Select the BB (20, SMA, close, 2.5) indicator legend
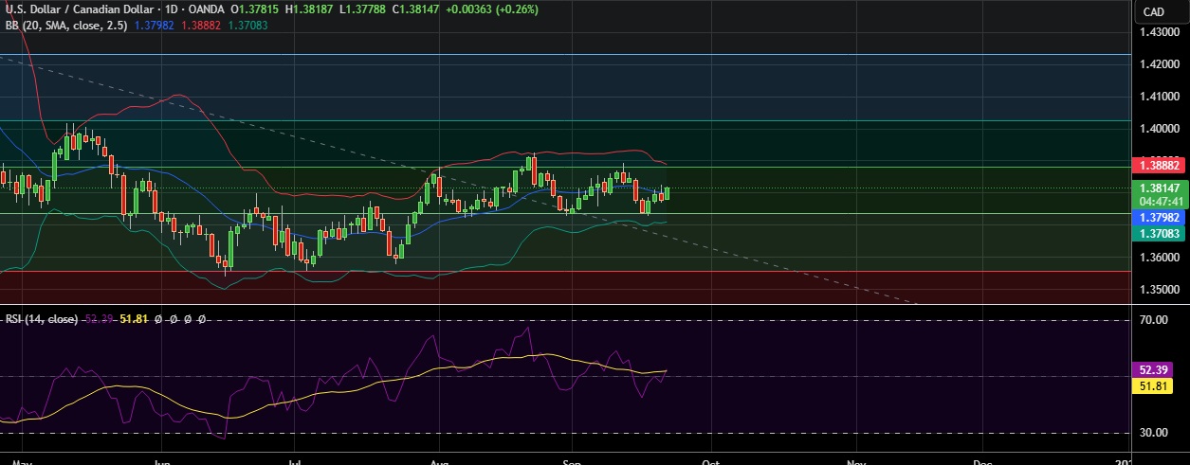Screen dimensions: 1190x465 click(61, 26)
